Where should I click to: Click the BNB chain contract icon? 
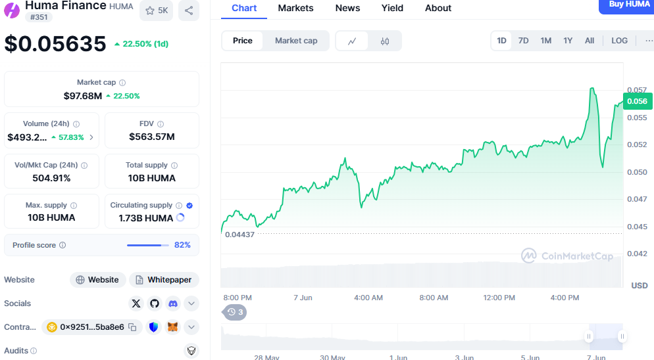(52, 327)
